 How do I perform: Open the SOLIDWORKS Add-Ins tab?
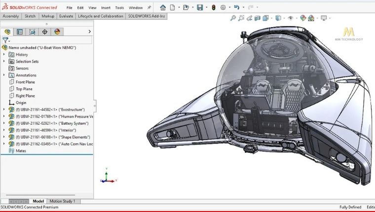click(x=147, y=16)
